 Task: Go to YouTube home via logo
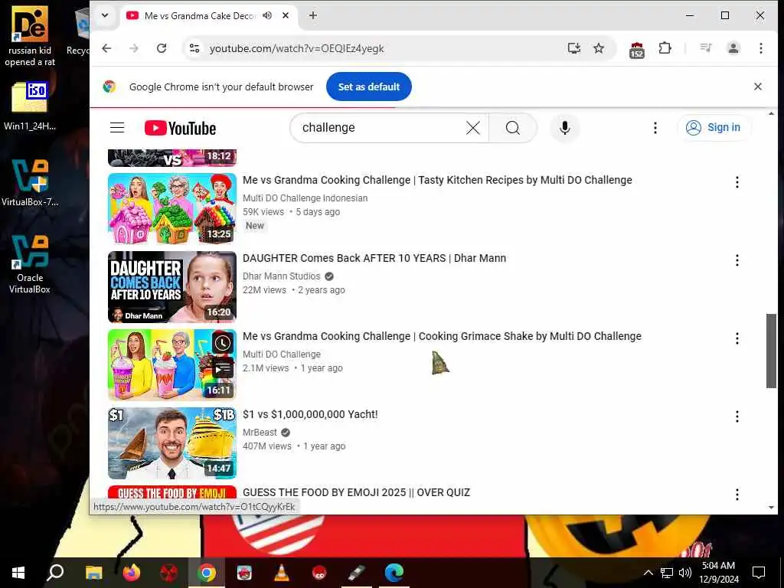tap(180, 128)
